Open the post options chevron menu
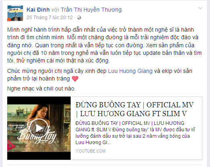210x167 pixels. pos(200,8)
